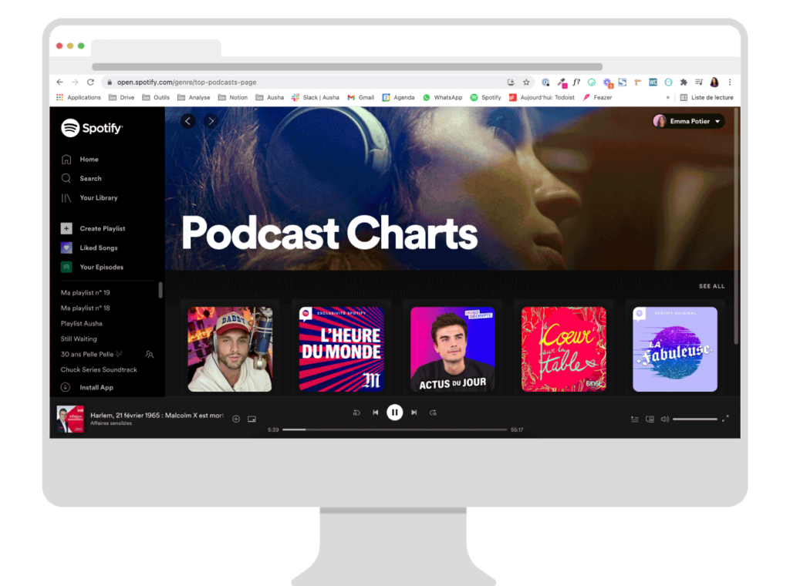The height and width of the screenshot is (586, 790).
Task: Click Install App in the sidebar
Action: coord(96,388)
